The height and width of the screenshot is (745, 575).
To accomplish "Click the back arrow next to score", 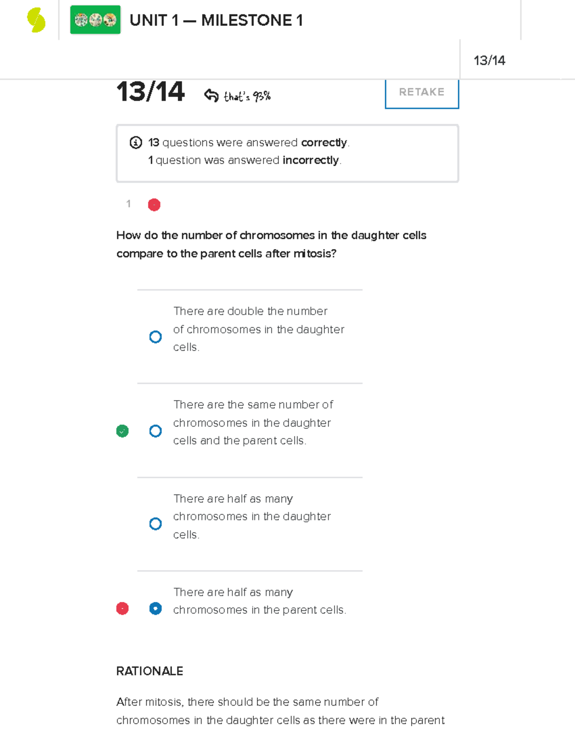I will (211, 95).
